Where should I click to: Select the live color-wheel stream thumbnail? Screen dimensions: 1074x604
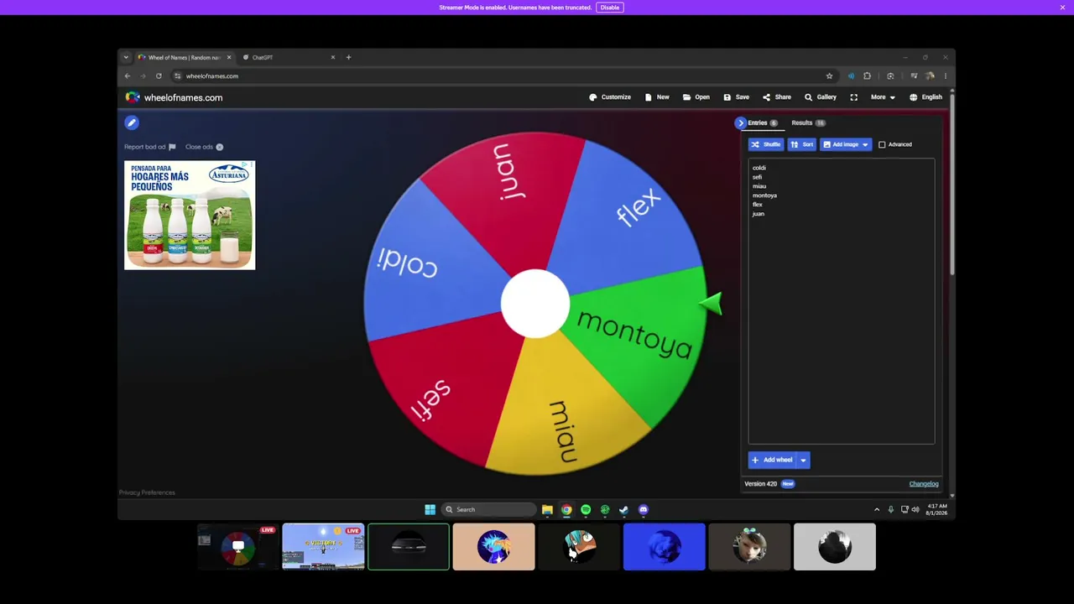pyautogui.click(x=238, y=547)
